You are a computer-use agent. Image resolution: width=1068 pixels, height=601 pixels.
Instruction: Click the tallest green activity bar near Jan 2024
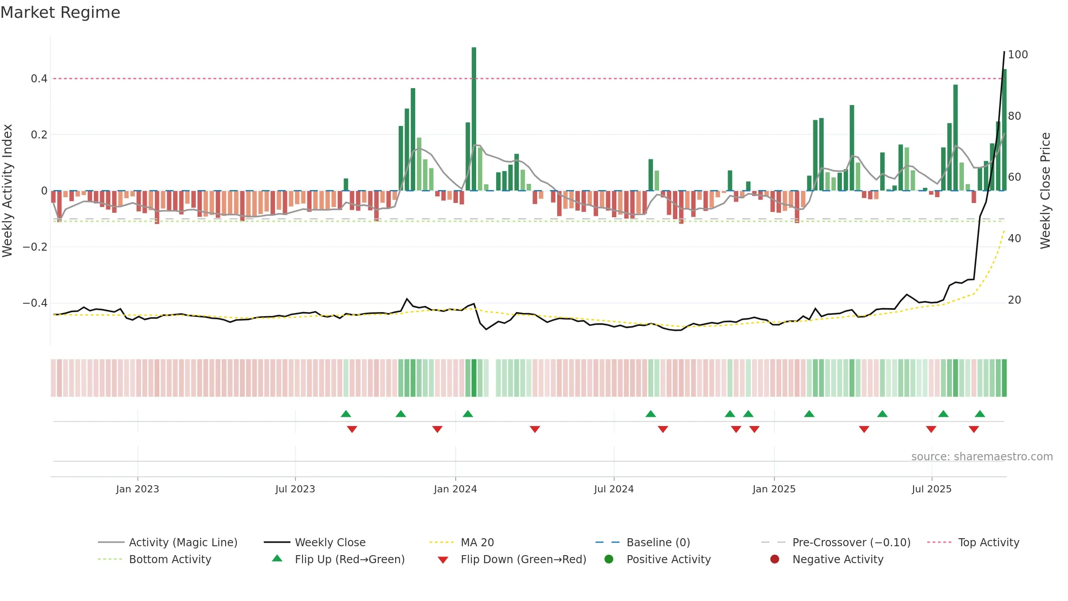(474, 119)
